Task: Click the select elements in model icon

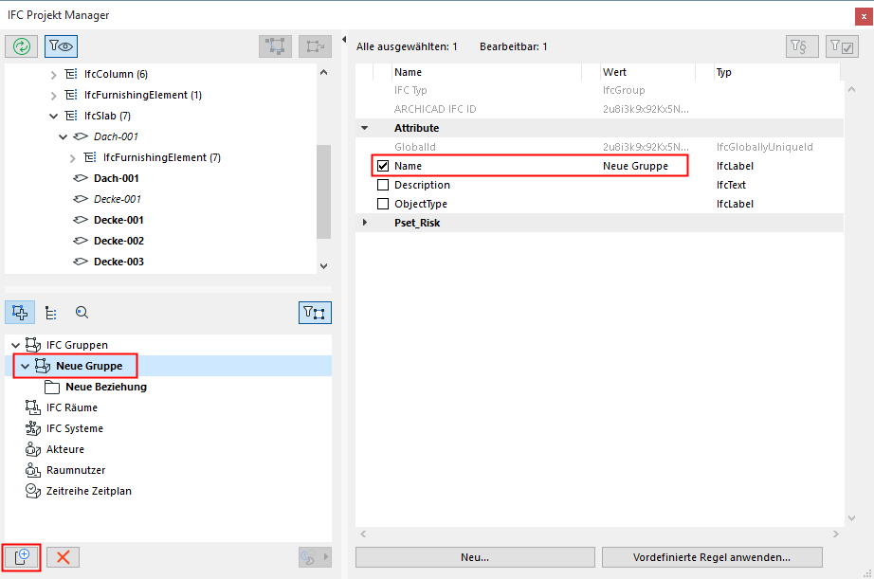Action: coord(275,46)
